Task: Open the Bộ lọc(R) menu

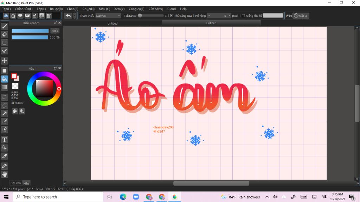Action: click(56, 9)
